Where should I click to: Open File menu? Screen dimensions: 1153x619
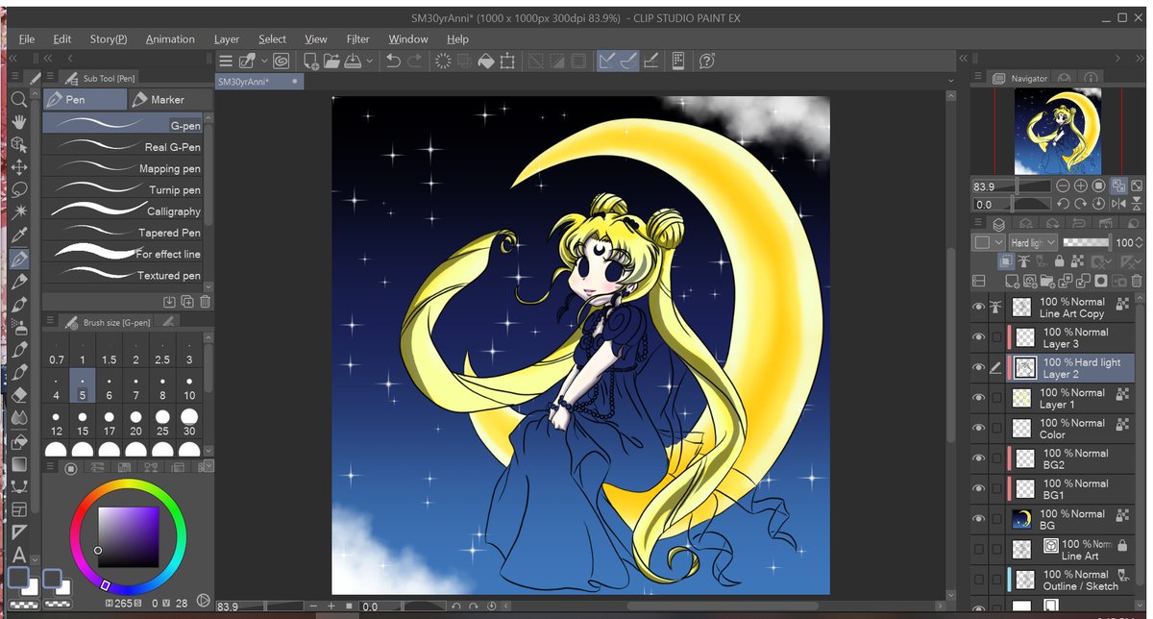pyautogui.click(x=26, y=39)
